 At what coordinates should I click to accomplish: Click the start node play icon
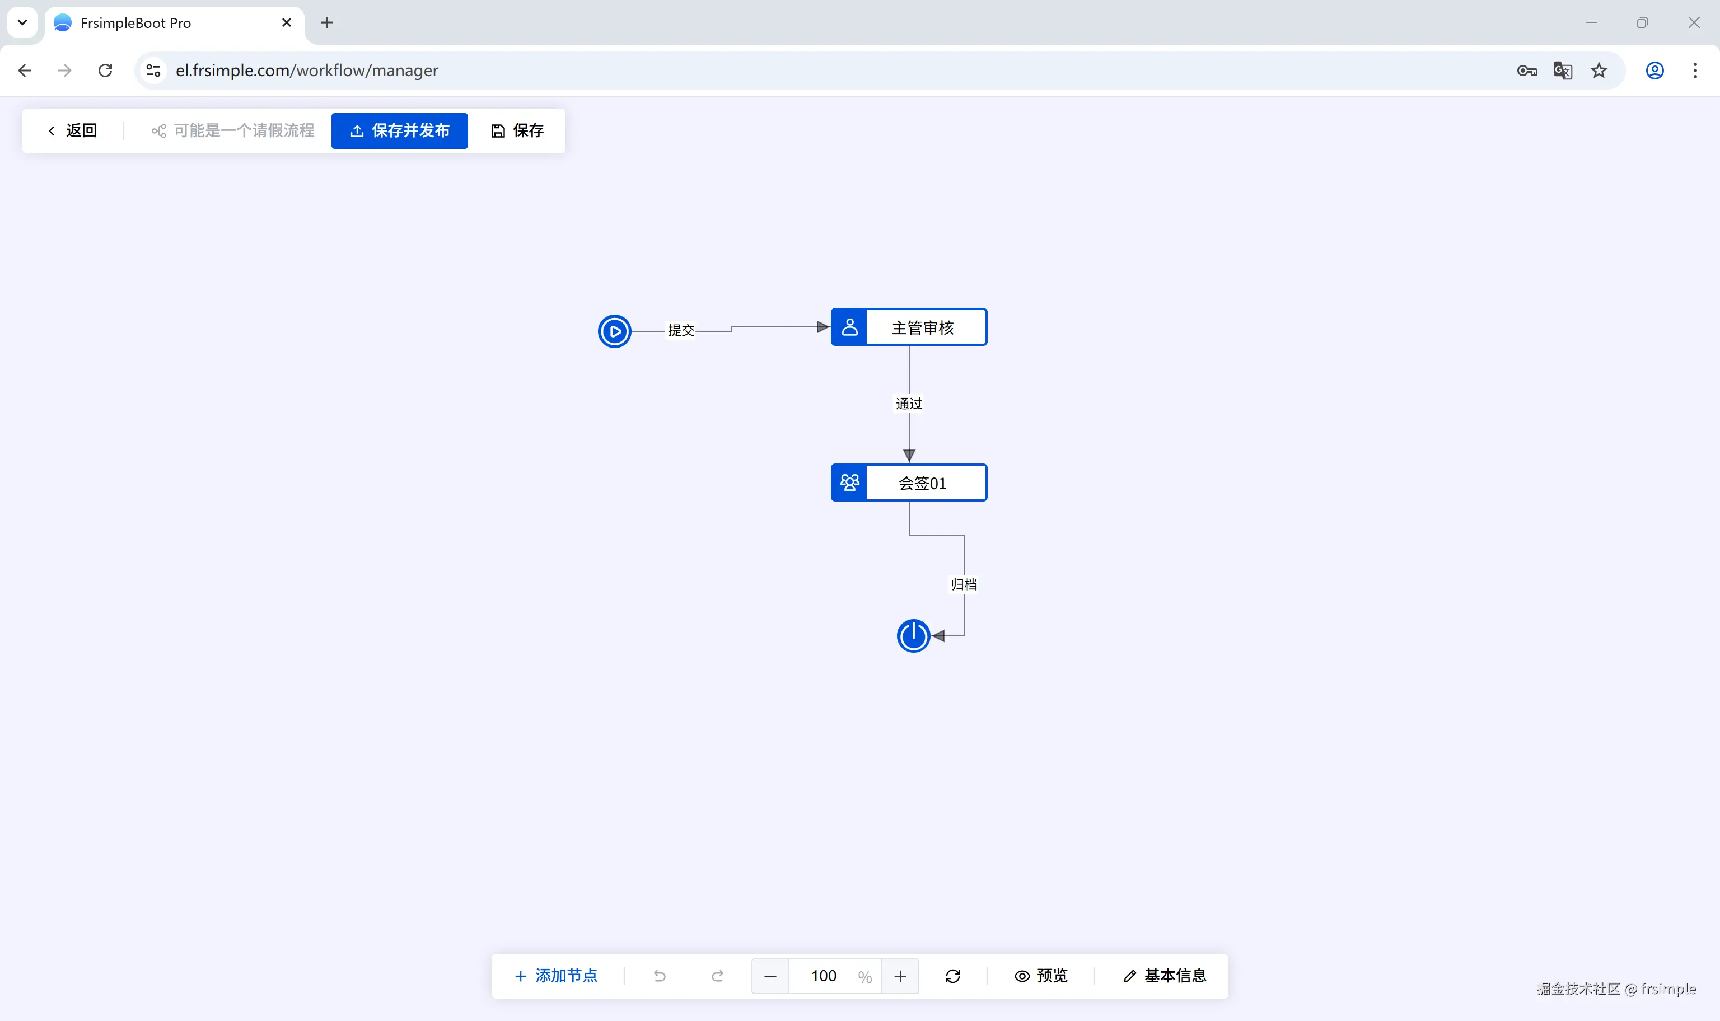614,331
